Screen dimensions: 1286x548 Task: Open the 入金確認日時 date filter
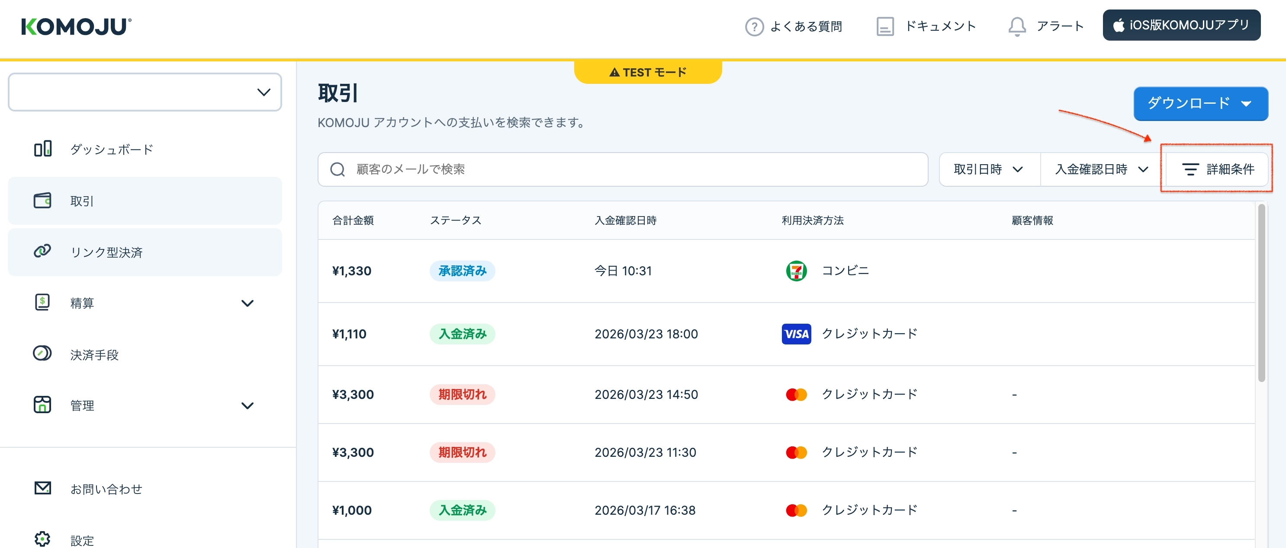[1102, 169]
